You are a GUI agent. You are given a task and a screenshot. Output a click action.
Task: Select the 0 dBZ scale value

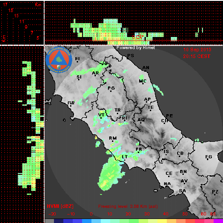coord(91,214)
